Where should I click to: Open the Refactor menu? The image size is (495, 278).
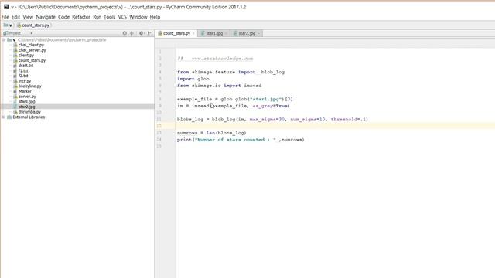click(81, 17)
